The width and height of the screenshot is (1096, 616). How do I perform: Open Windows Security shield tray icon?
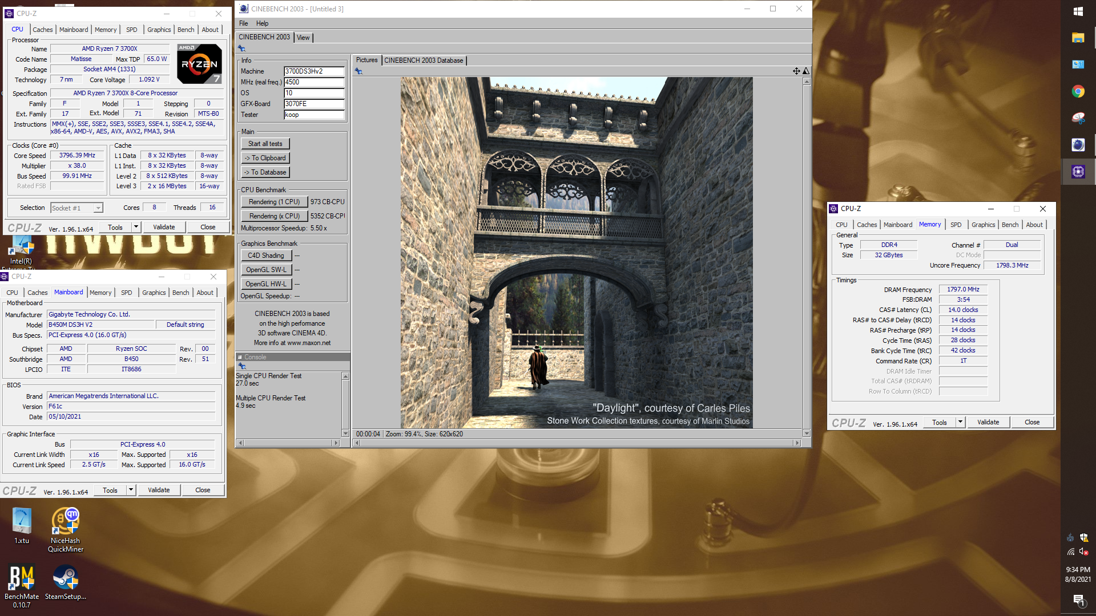click(x=1084, y=537)
